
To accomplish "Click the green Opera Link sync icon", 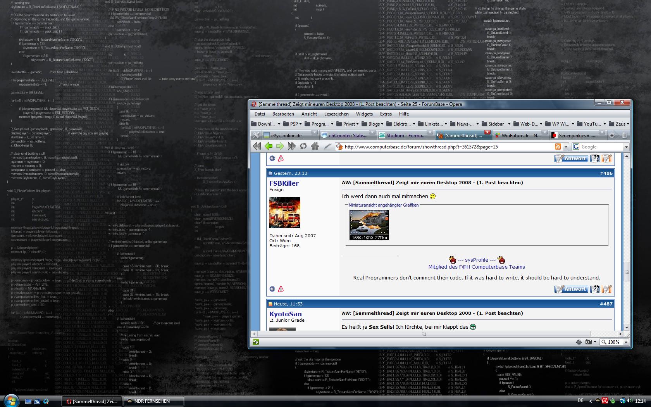I will (256, 342).
